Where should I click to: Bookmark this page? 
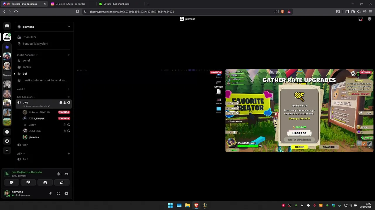77,12
